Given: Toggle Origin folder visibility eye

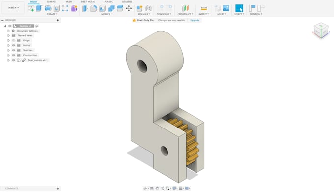Looking at the screenshot, I should (14, 40).
